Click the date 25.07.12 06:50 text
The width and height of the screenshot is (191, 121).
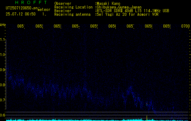tap(21, 14)
